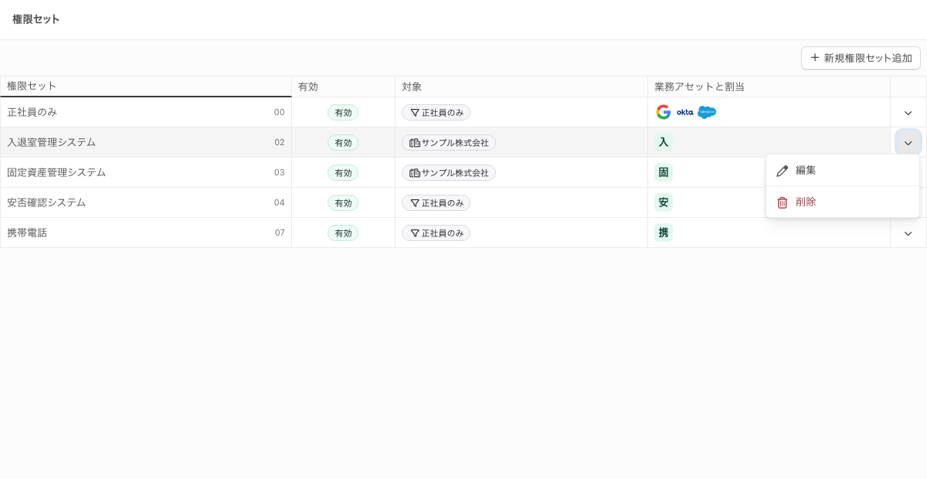Select the 入退室管理システム row name

(52, 142)
